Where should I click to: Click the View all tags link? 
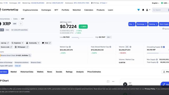[x=18, y=66]
